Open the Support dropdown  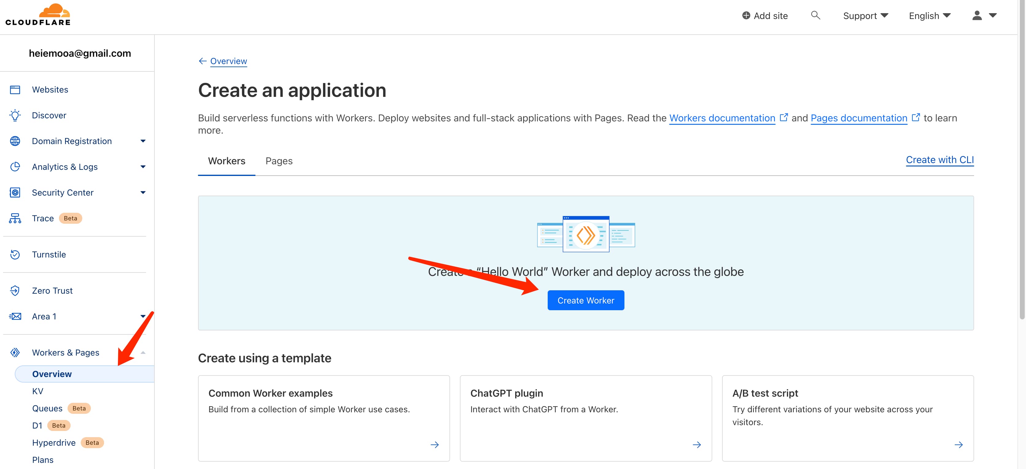865,16
